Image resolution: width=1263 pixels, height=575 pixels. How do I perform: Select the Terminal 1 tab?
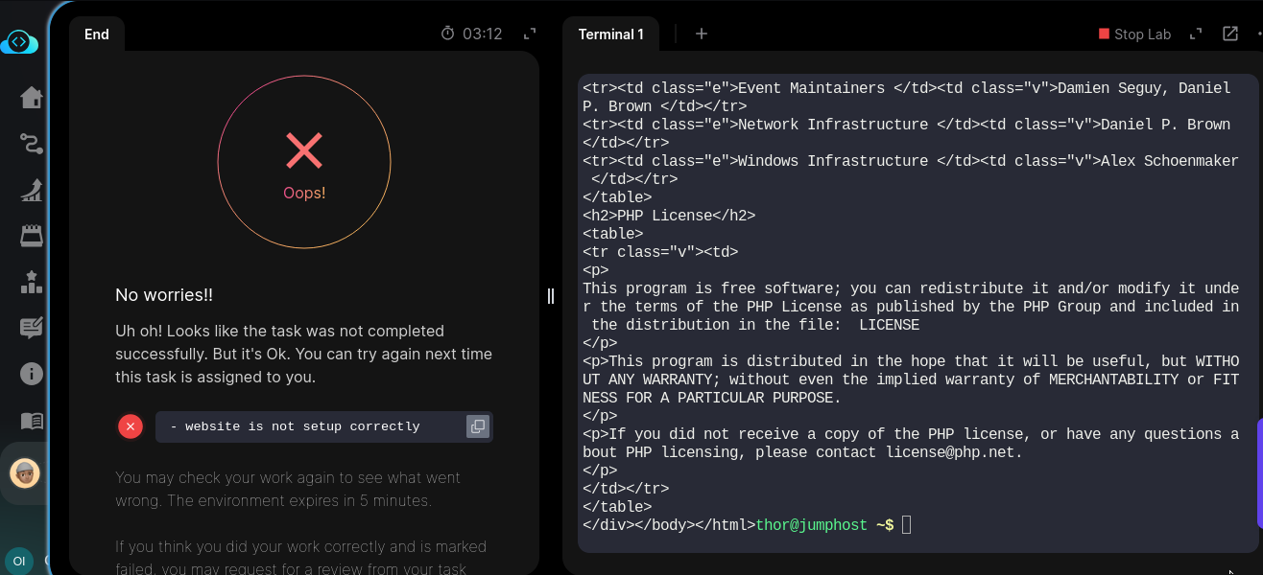pos(611,34)
